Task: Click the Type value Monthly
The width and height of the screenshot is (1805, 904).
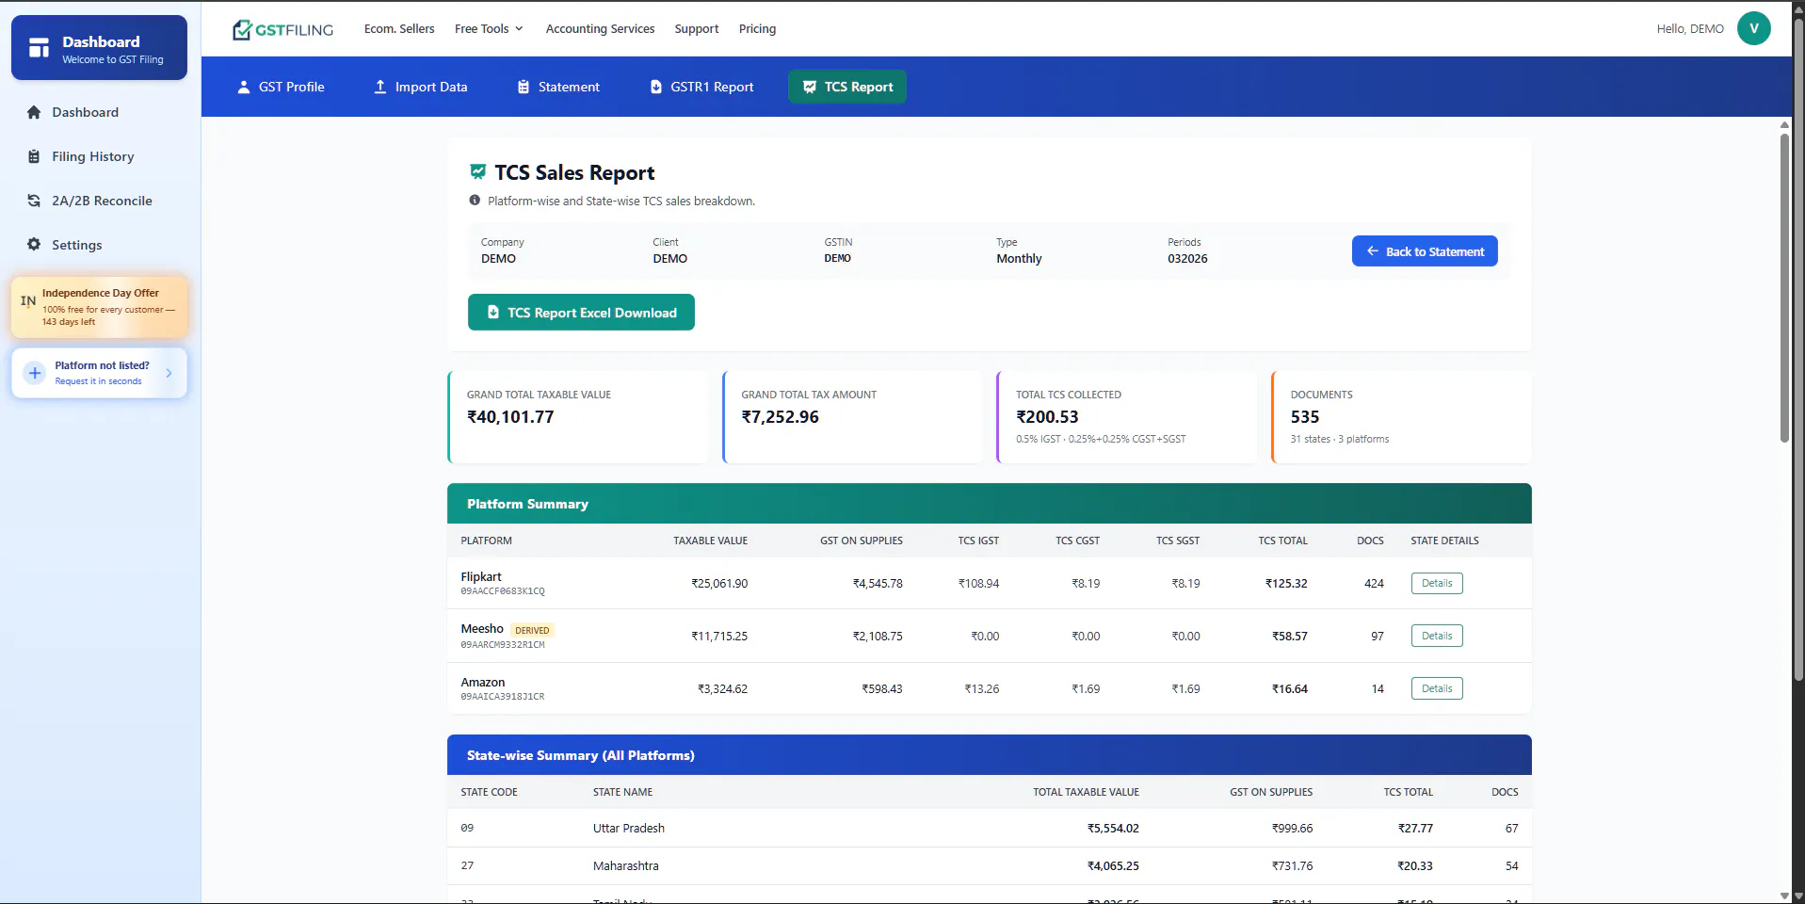Action: pyautogui.click(x=1019, y=259)
